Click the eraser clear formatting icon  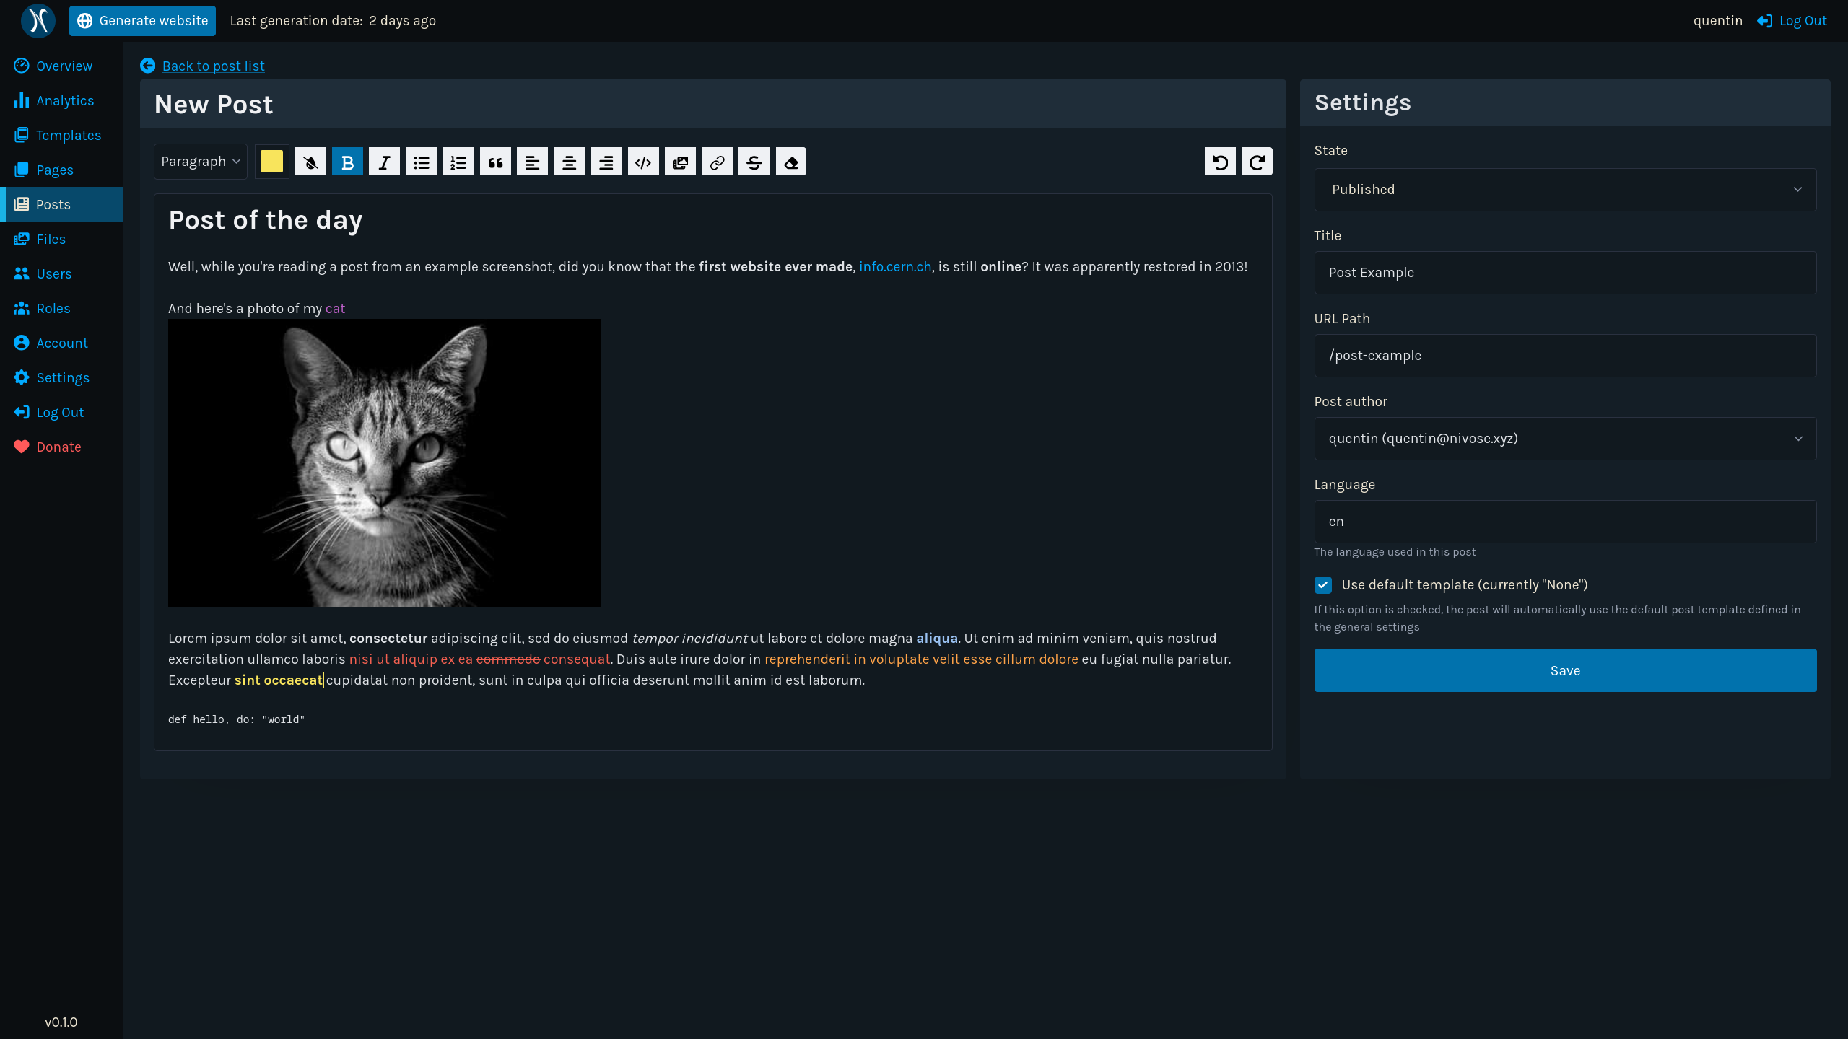790,162
